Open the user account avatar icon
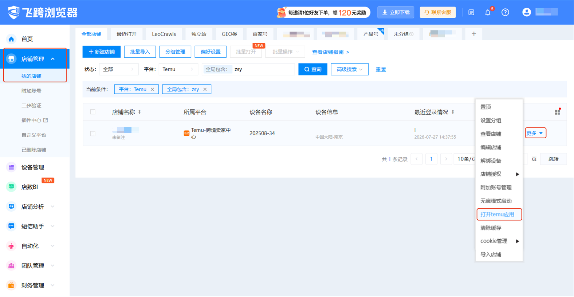574x297 pixels. (x=526, y=12)
